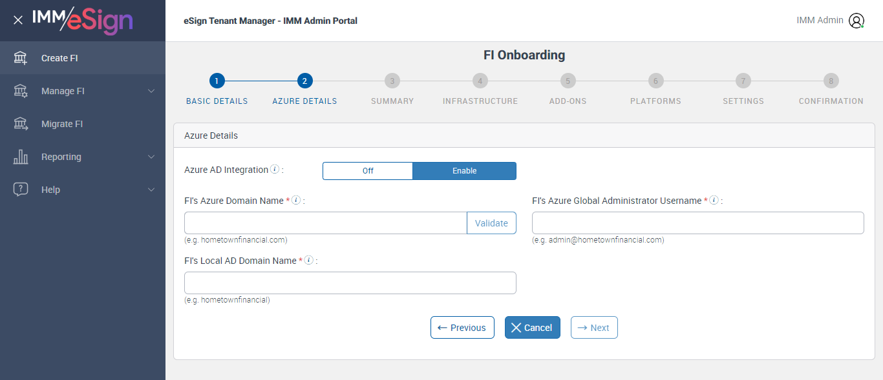883x380 pixels.
Task: Click the Cancel button
Action: coord(532,328)
